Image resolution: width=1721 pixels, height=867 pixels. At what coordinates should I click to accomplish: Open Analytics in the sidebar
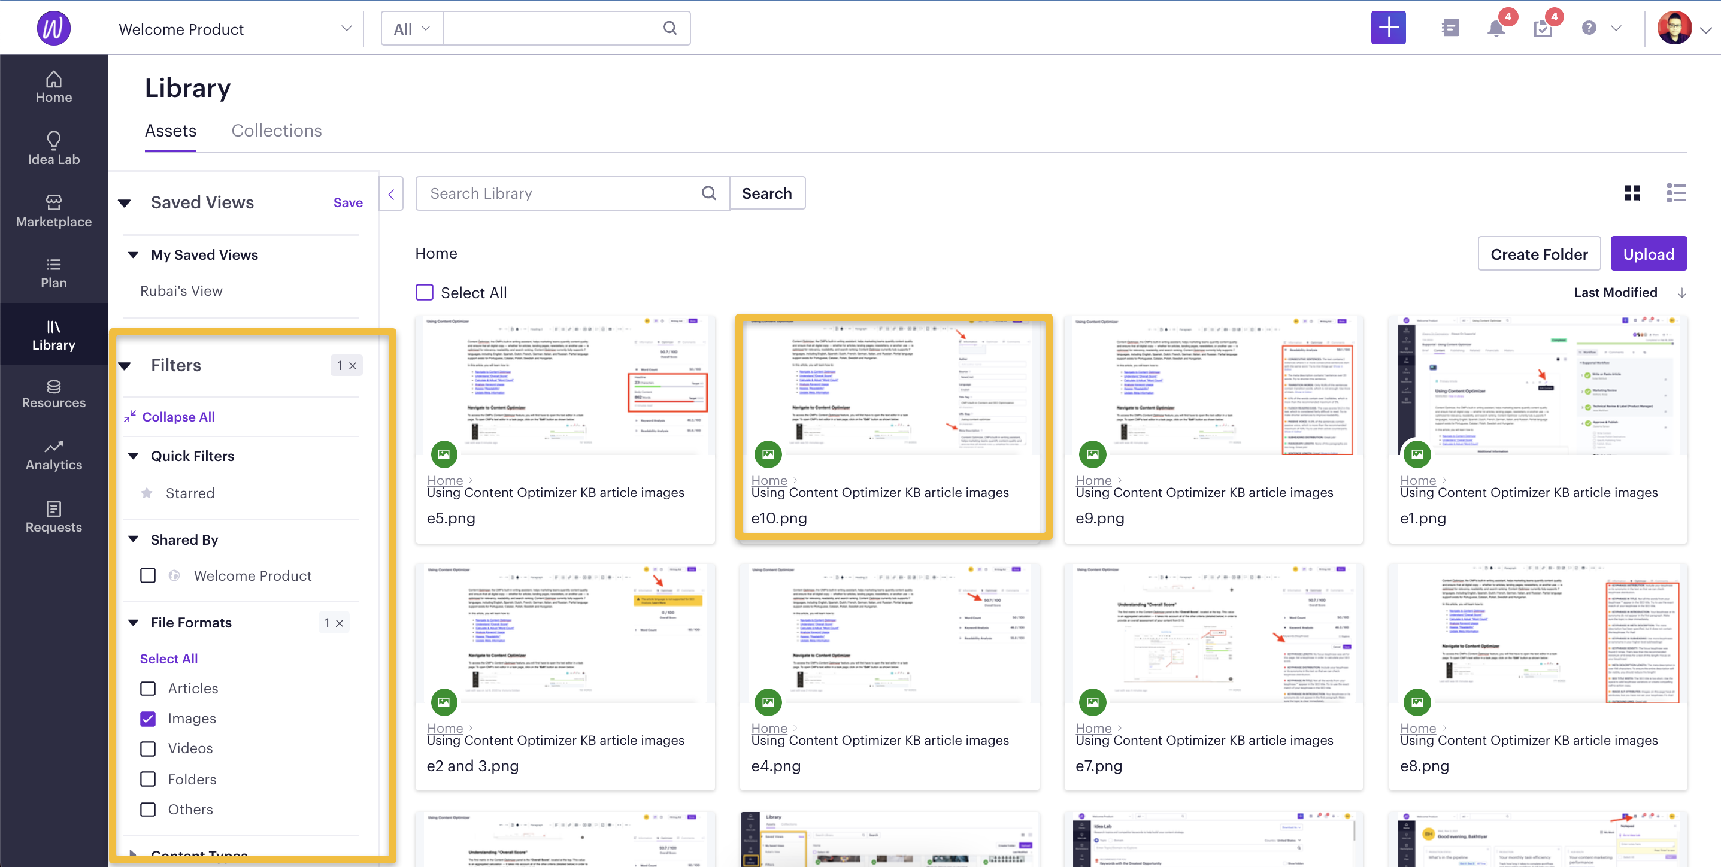pyautogui.click(x=53, y=456)
